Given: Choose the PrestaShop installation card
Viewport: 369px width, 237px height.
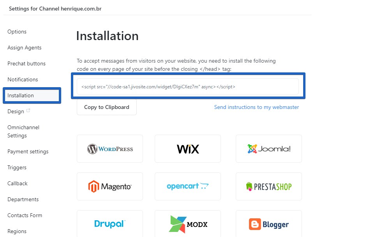Looking at the screenshot, I should click(x=269, y=186).
